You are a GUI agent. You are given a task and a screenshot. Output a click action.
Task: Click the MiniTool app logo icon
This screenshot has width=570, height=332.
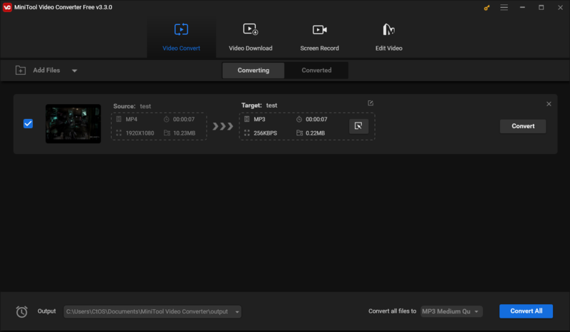click(7, 7)
